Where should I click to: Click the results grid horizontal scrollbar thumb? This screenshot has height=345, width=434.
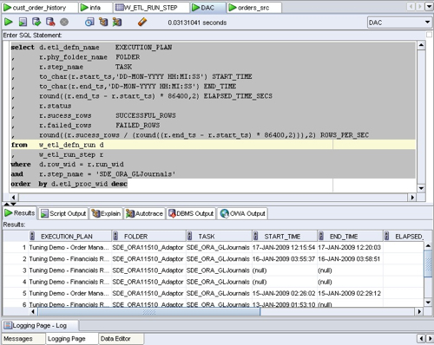point(148,312)
